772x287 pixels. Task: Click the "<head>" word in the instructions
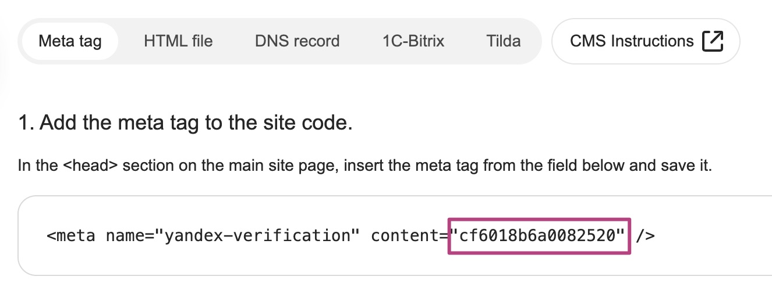(x=94, y=166)
